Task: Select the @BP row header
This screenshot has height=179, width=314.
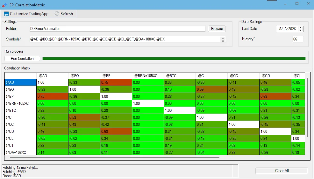Action: [20, 96]
